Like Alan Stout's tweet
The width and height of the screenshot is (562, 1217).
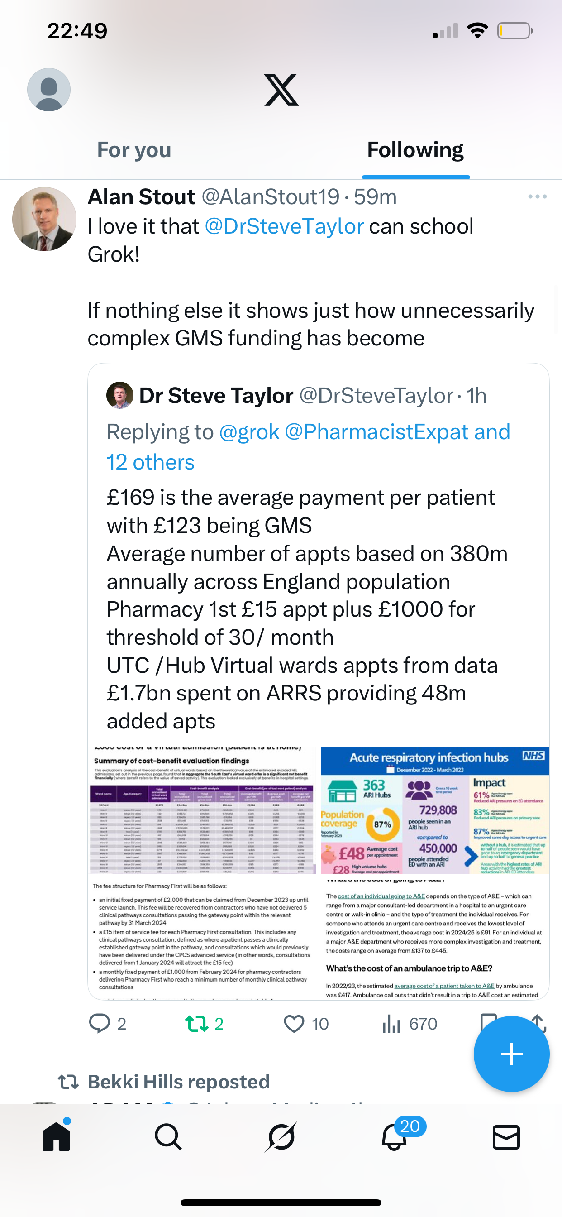294,1023
